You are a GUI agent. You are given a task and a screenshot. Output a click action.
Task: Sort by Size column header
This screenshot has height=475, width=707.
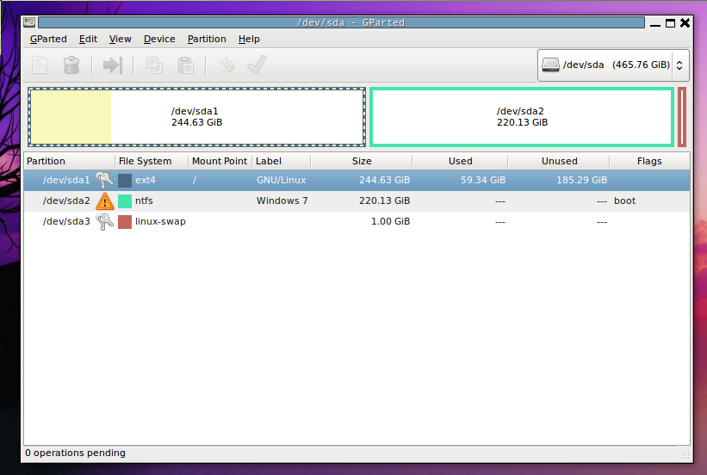(361, 161)
